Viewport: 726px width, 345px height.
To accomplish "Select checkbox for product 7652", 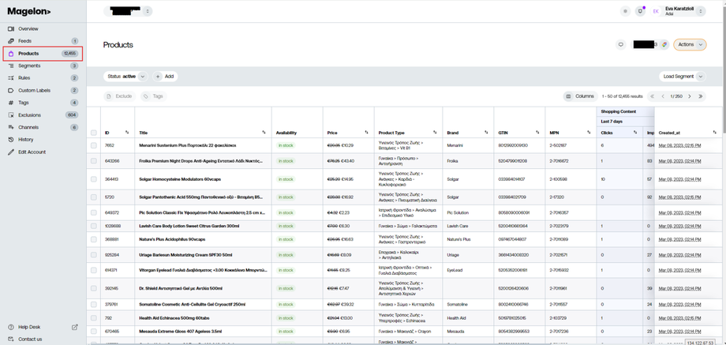I will coord(94,145).
